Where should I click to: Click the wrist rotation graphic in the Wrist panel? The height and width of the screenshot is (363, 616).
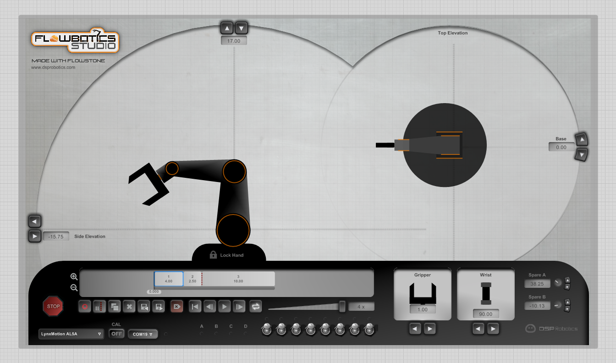[486, 294]
